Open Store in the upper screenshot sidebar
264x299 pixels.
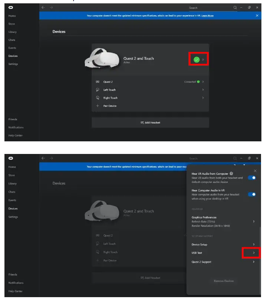(x=11, y=24)
